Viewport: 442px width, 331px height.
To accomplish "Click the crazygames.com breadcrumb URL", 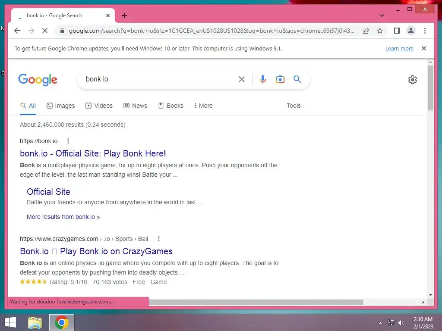I will [x=84, y=239].
